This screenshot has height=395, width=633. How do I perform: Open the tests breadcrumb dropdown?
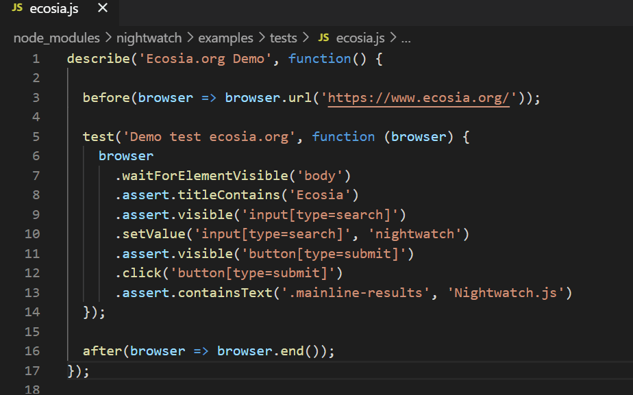click(283, 38)
